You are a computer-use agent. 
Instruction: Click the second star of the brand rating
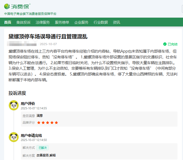point(43,123)
